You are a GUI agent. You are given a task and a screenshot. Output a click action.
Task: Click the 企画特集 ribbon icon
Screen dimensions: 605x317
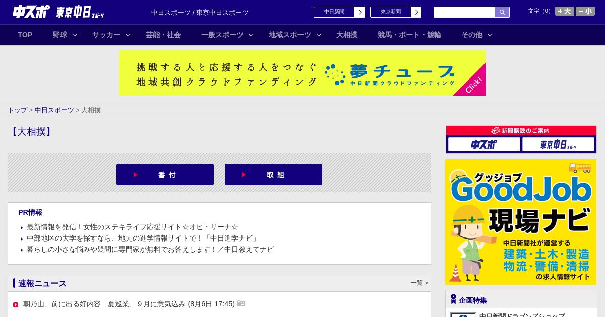click(453, 299)
